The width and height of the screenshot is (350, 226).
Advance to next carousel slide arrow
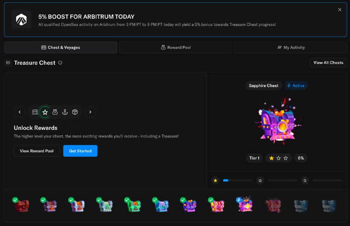tap(90, 112)
